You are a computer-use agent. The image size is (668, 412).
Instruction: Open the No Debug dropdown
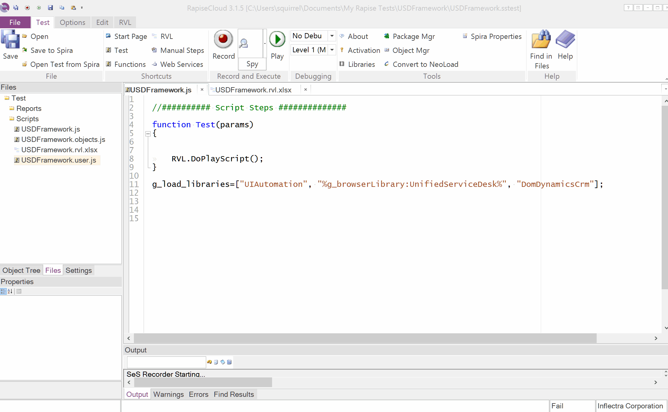pyautogui.click(x=332, y=36)
